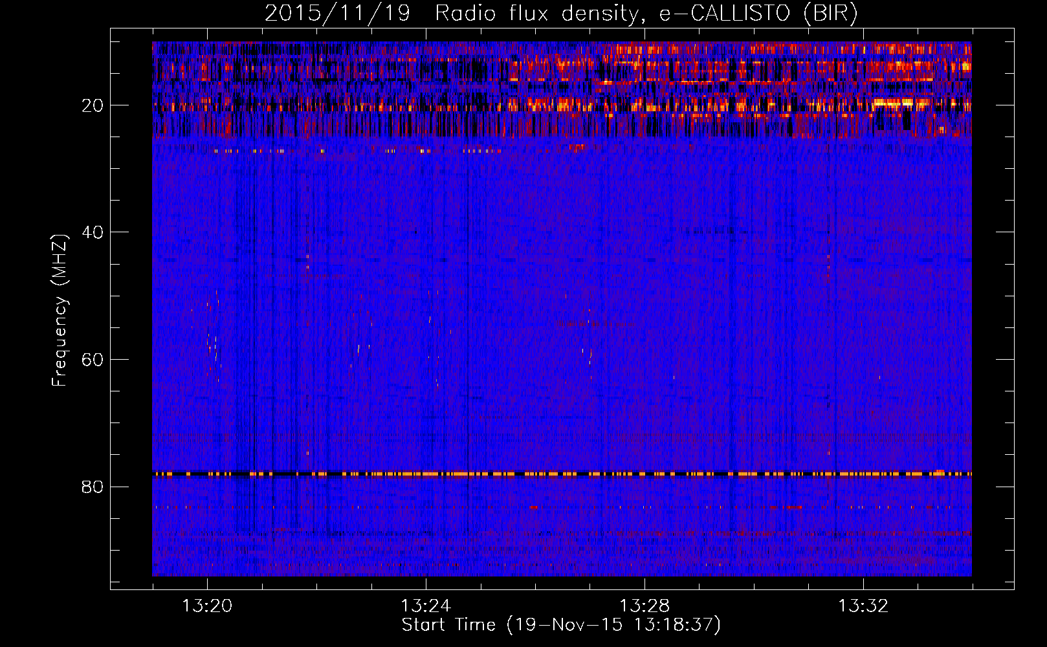This screenshot has width=1047, height=647.
Task: Select the 13:20 time tick label
Action: click(x=207, y=606)
